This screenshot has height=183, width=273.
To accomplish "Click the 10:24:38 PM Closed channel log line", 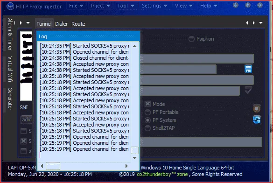I will click(x=84, y=58).
